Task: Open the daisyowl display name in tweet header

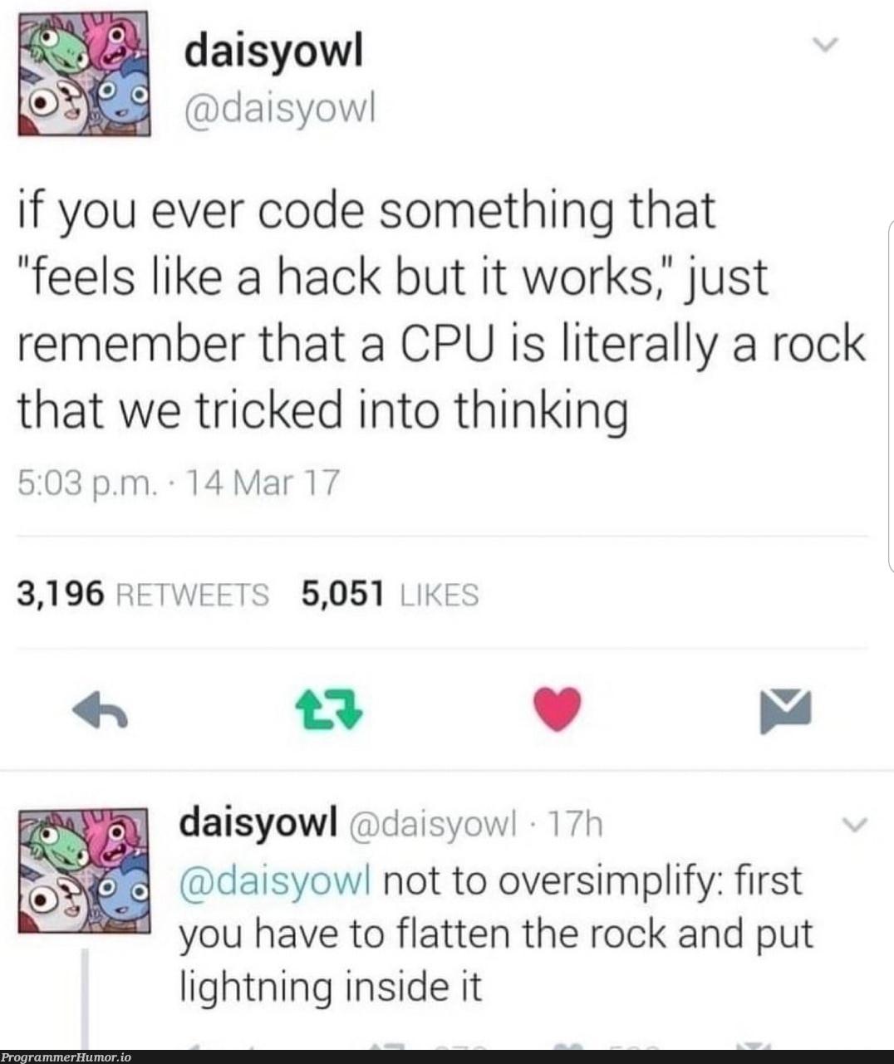Action: [x=273, y=51]
